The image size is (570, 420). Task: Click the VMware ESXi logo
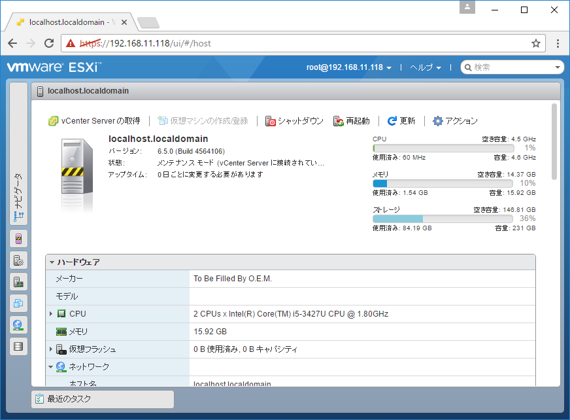tap(54, 67)
